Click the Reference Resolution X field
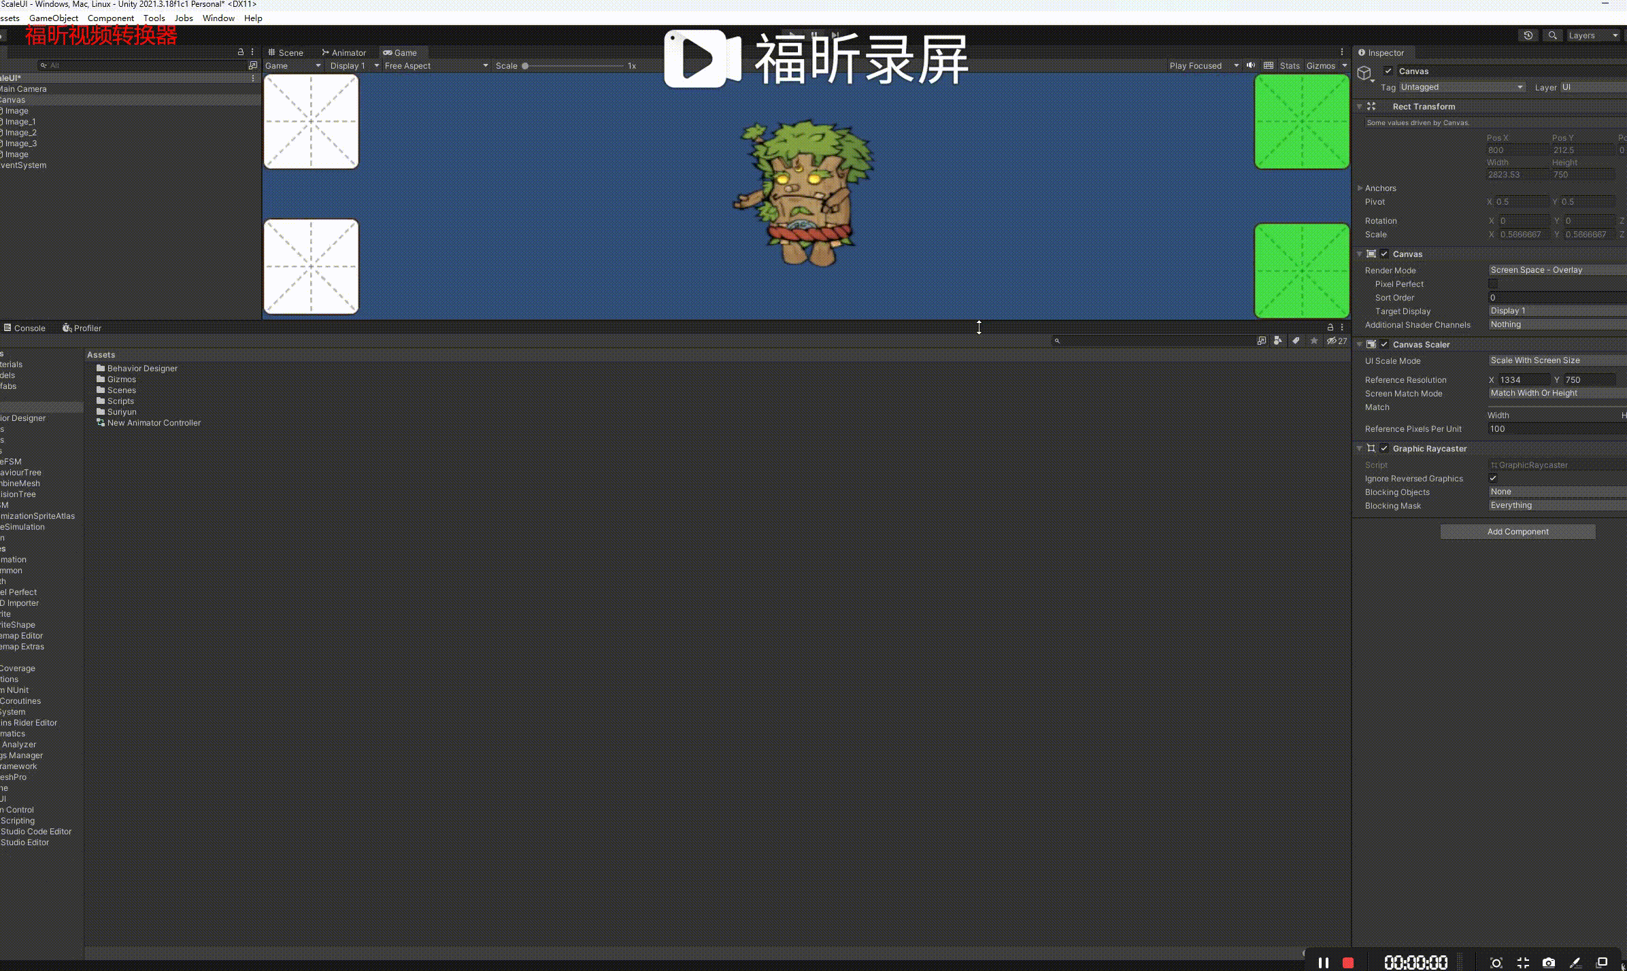 1524,380
